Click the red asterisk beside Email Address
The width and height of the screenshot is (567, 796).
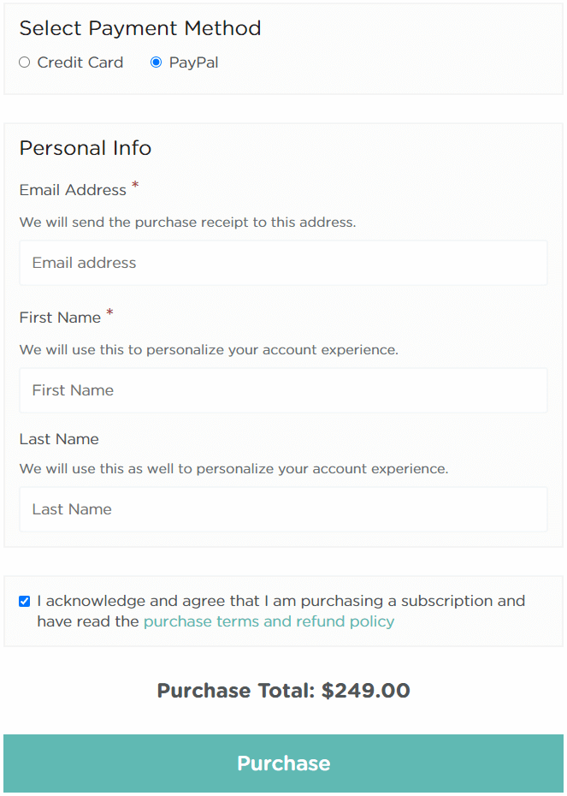[x=135, y=185]
